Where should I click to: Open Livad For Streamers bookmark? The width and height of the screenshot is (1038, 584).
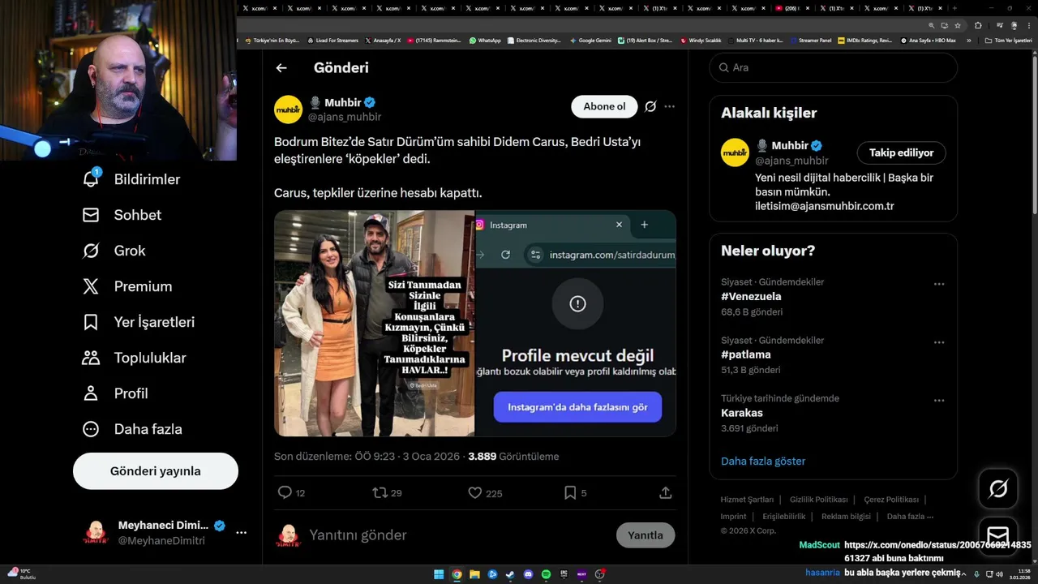coord(332,40)
